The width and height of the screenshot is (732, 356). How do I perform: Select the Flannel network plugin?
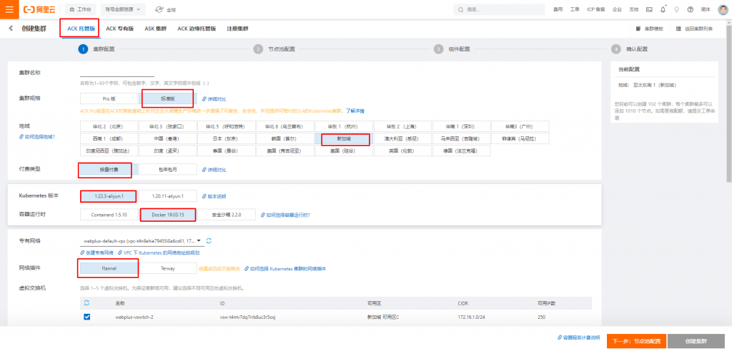(109, 268)
